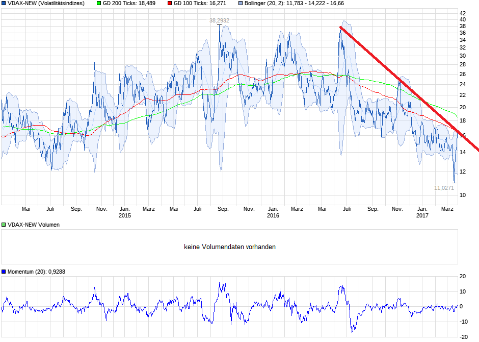The width and height of the screenshot is (479, 342).
Task: Click the blue VDAX-NEW legend color square
Action: pyautogui.click(x=4, y=4)
